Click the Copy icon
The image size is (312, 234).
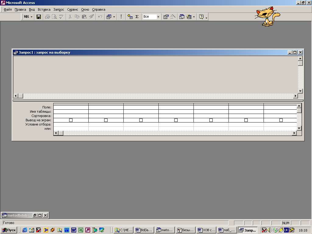77,17
